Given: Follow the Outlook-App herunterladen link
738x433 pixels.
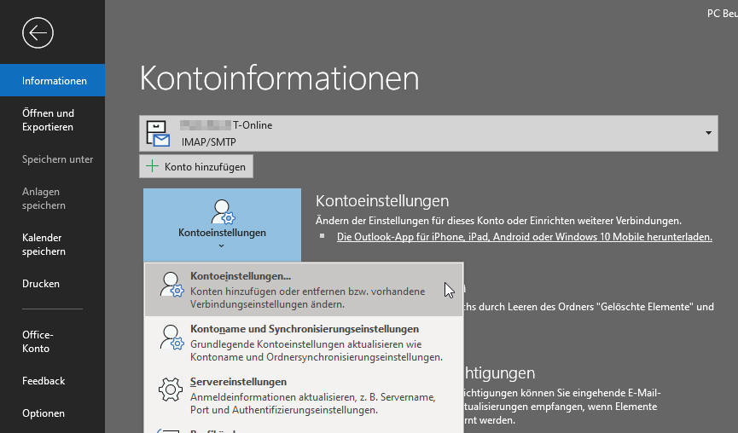Looking at the screenshot, I should point(525,237).
